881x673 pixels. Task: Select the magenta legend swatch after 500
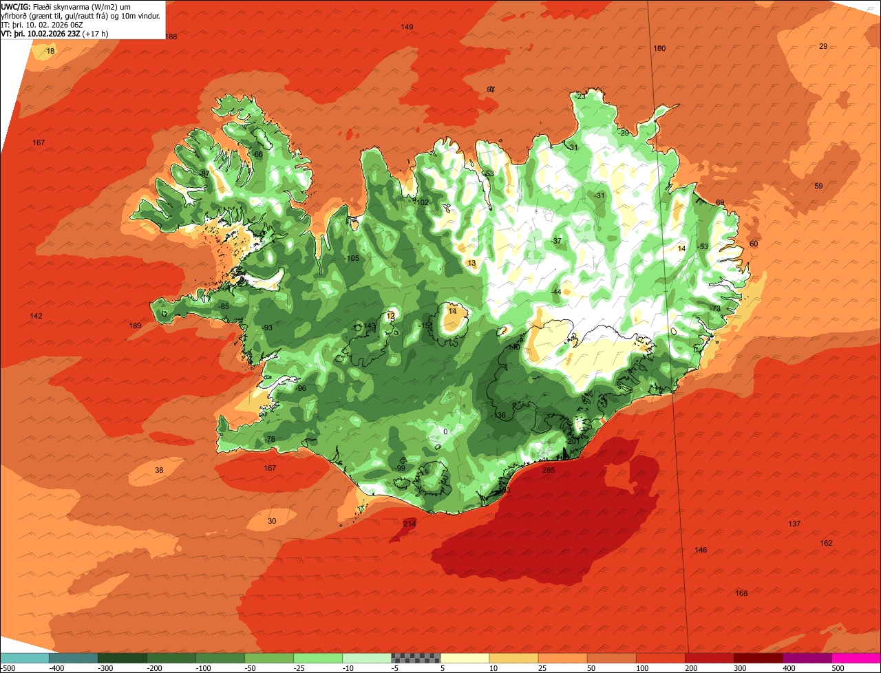click(856, 658)
